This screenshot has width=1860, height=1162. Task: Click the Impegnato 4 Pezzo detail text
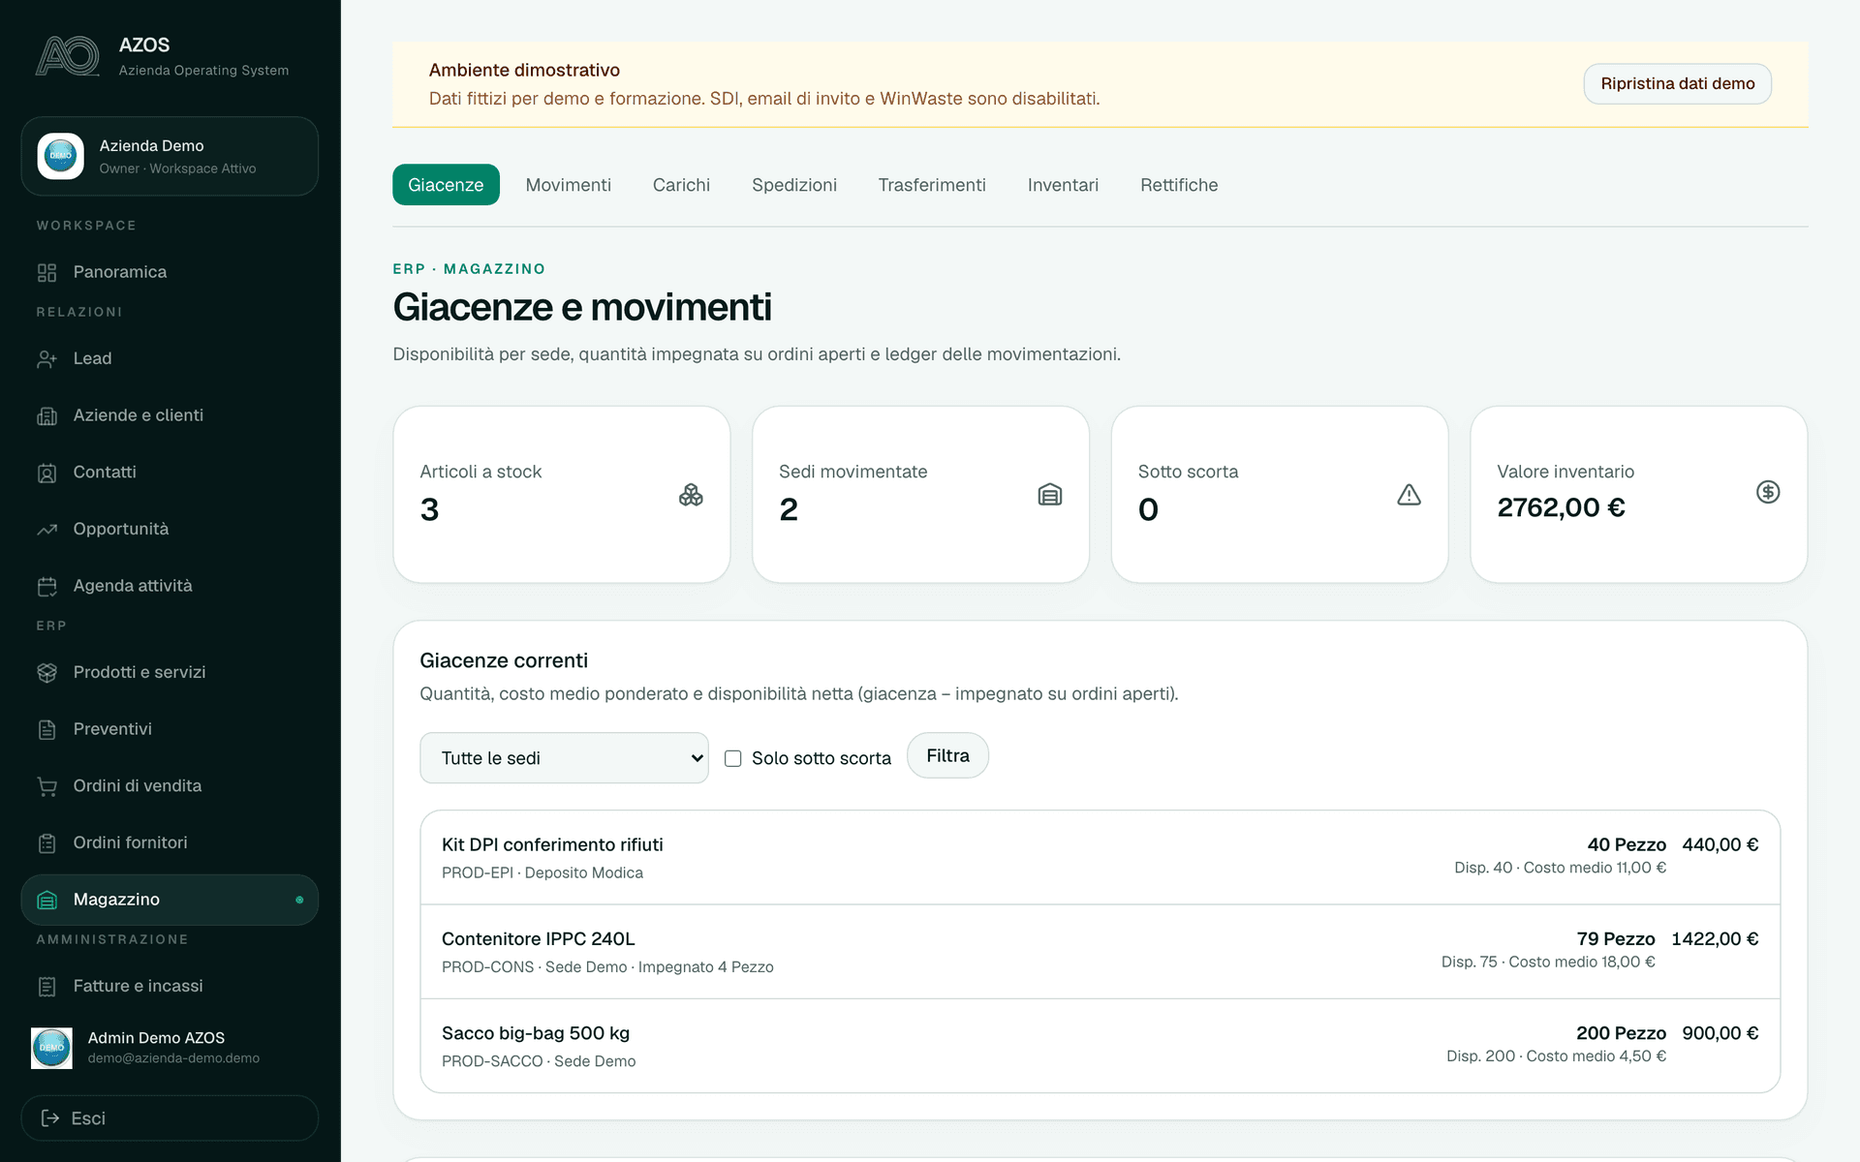706,966
